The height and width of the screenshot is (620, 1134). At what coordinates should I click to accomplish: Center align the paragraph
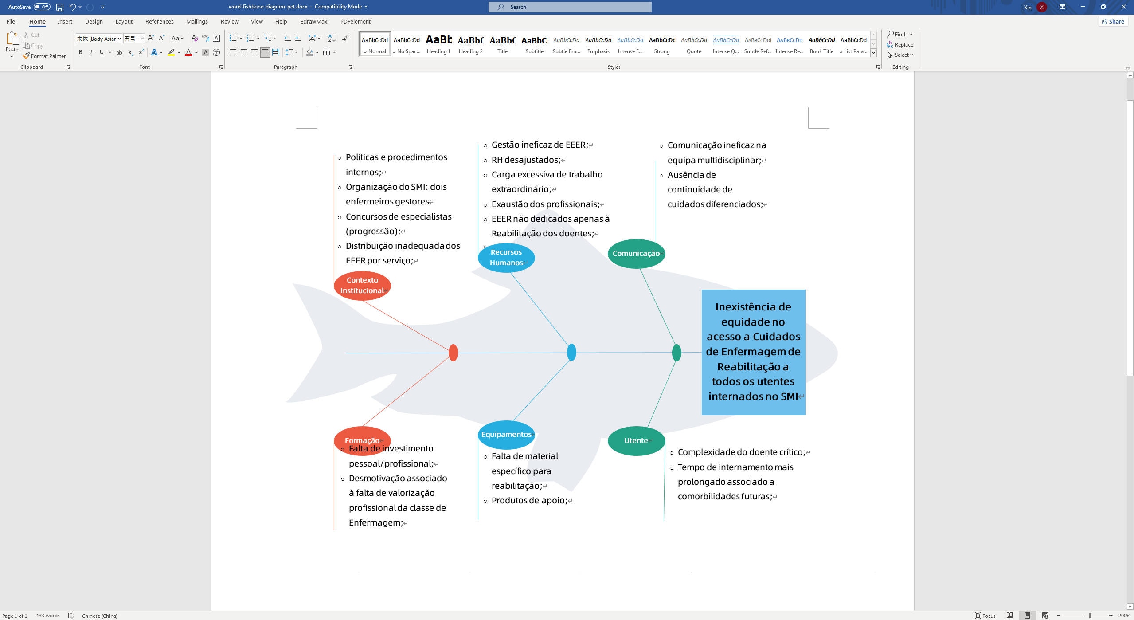[x=243, y=52]
